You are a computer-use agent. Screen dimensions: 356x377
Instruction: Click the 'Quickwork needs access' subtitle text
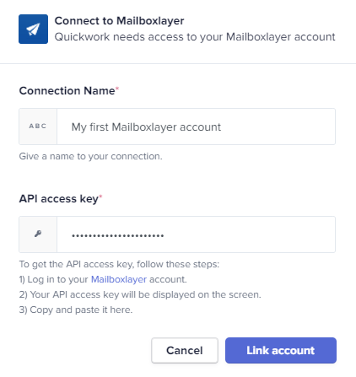tap(195, 37)
